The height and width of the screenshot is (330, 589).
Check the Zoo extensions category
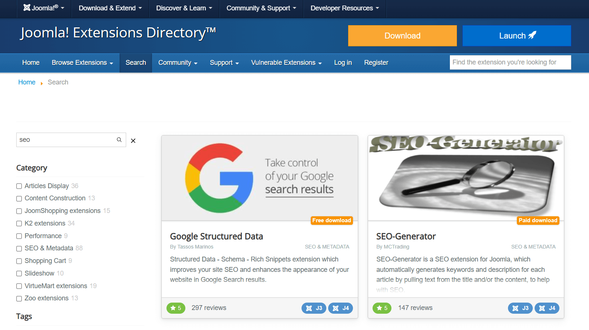tap(19, 299)
